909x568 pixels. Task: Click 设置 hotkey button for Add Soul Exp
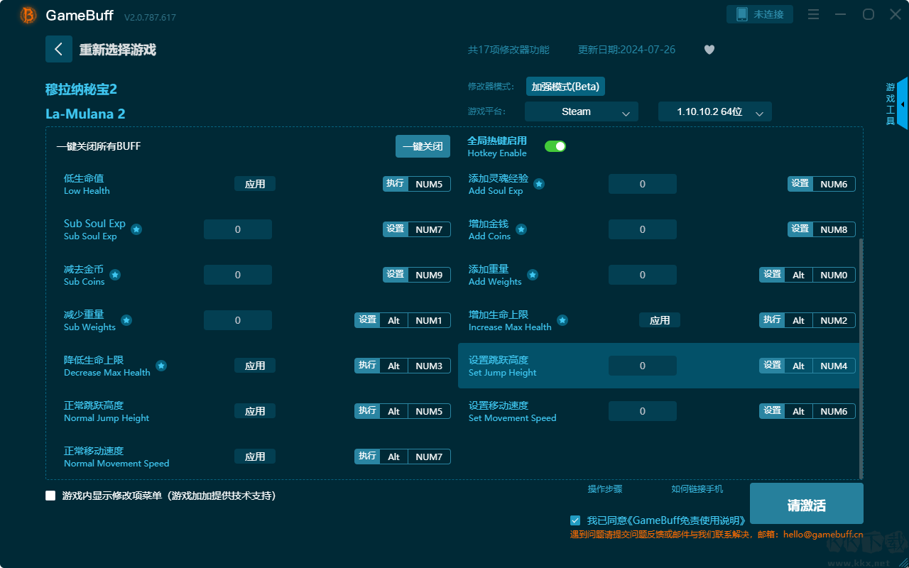pyautogui.click(x=800, y=184)
